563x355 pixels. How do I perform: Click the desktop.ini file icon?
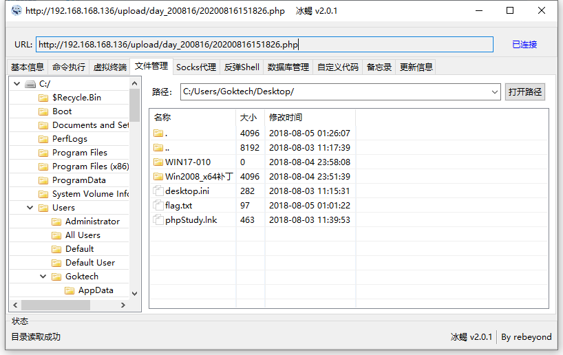(158, 191)
